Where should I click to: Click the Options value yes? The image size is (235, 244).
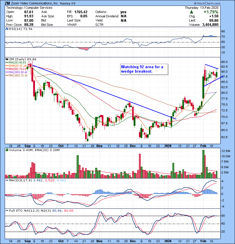[x=123, y=12]
